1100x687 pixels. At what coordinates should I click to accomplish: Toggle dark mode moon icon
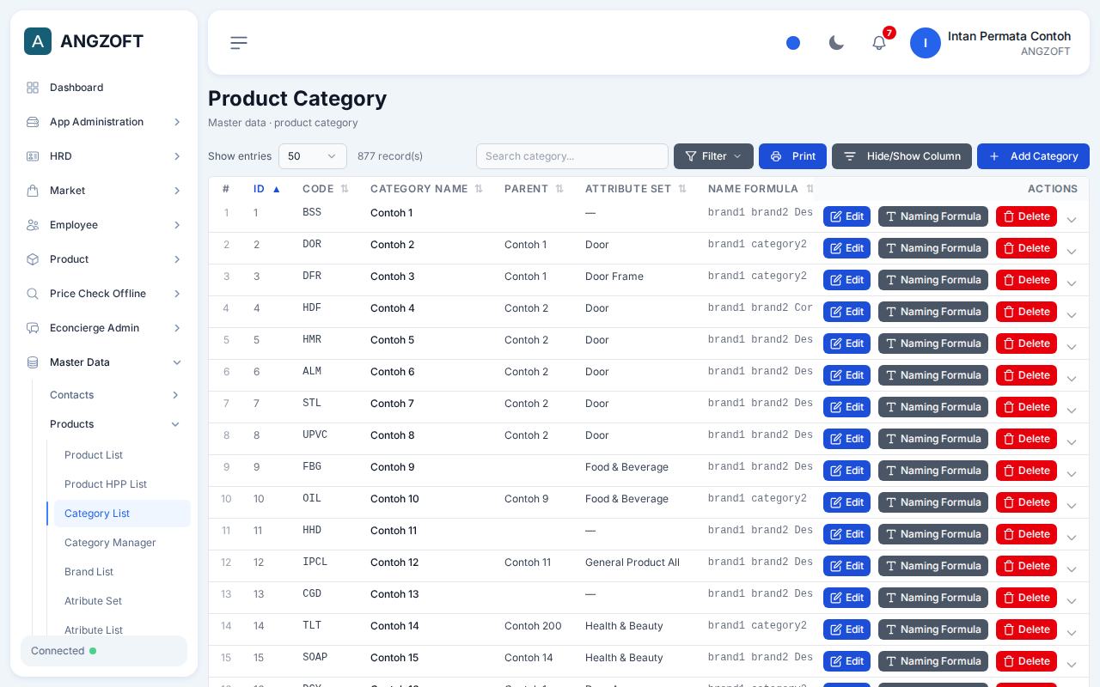(836, 43)
